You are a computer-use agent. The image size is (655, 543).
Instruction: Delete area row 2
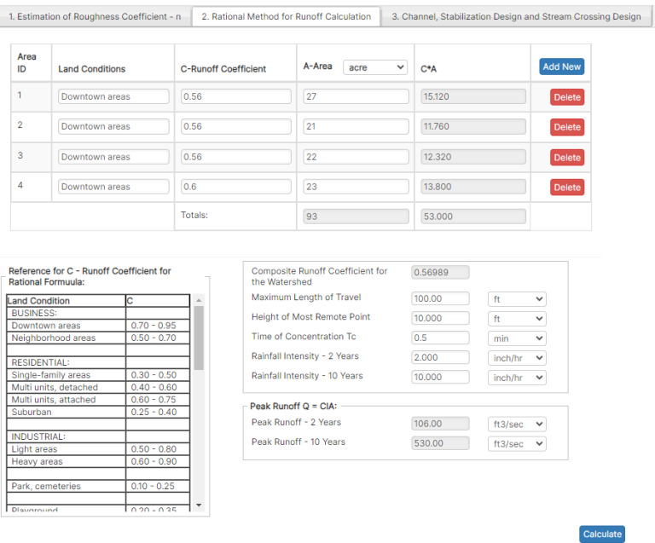click(567, 127)
